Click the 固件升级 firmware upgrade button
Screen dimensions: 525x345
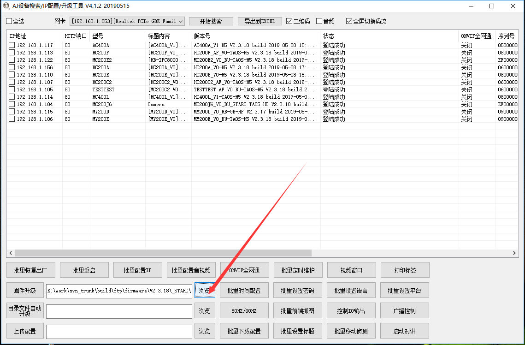[x=25, y=290]
